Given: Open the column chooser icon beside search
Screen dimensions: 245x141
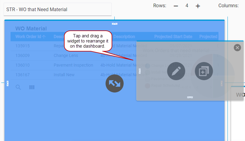Looking at the screenshot, I should [x=32, y=87].
